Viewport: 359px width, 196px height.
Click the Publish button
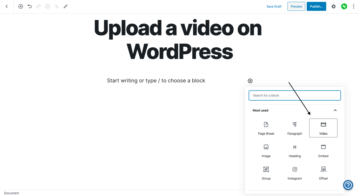pos(316,6)
